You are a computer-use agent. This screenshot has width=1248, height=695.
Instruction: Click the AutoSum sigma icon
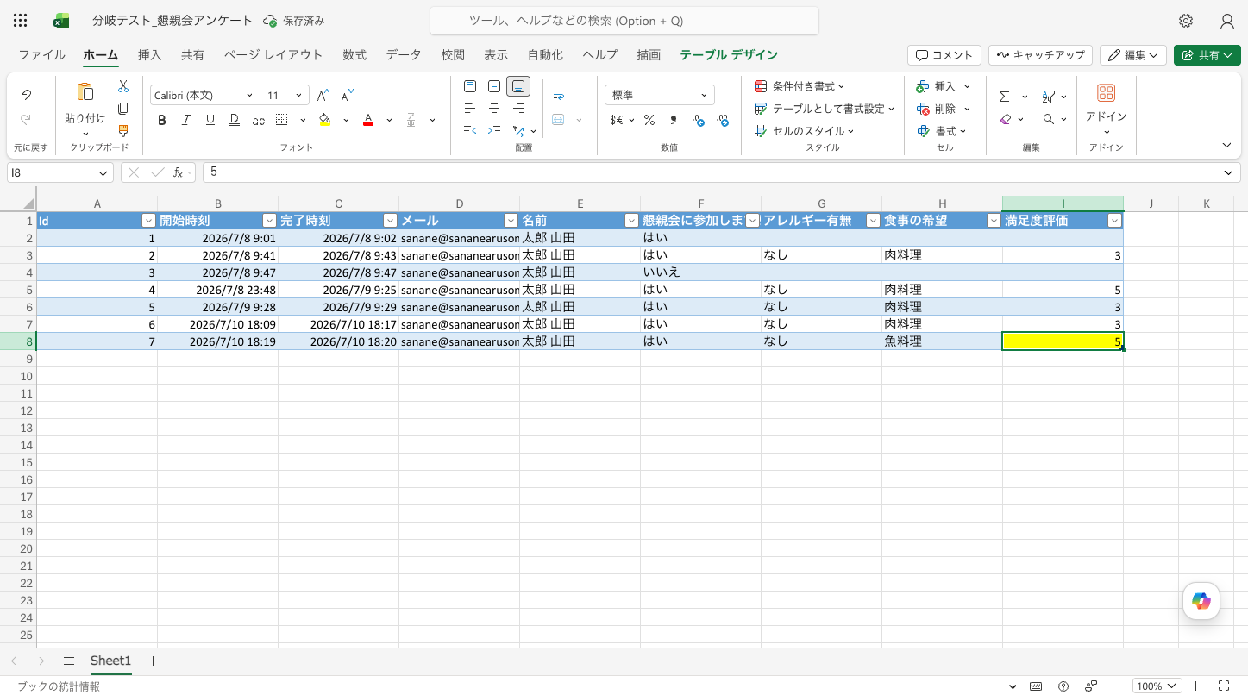tap(1005, 97)
